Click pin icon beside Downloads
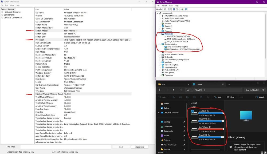Image resolution: width=267 pixels, height=154 pixels. pyautogui.click(x=184, y=127)
